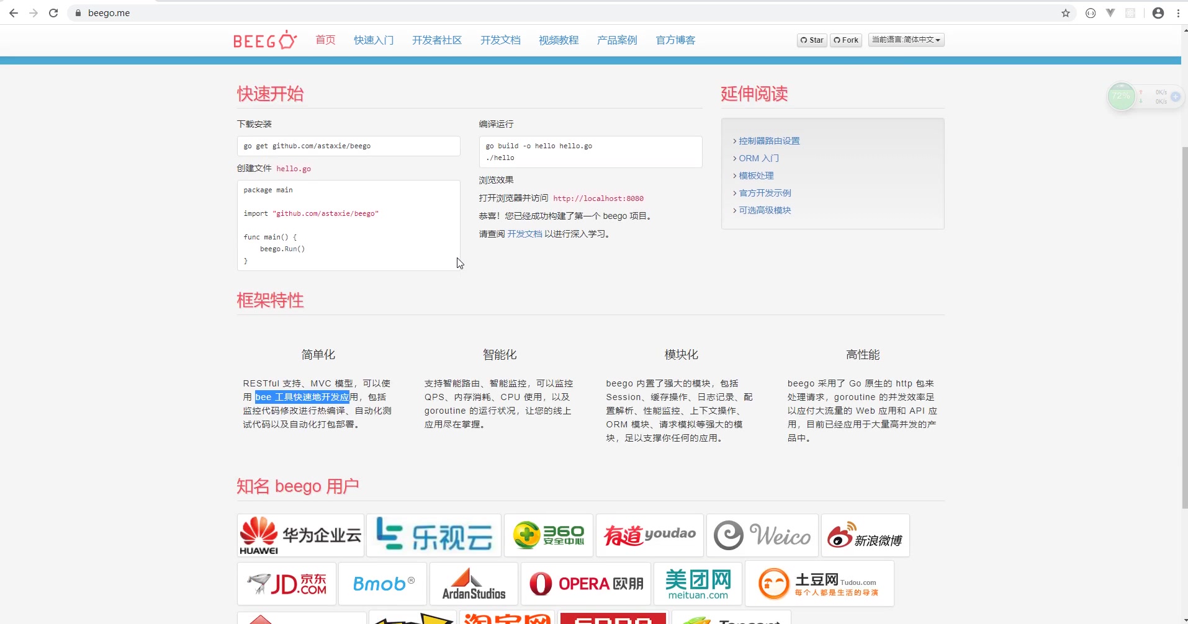Screen dimensions: 1188x624
Task: Click the 快速开始 heading
Action: (270, 94)
